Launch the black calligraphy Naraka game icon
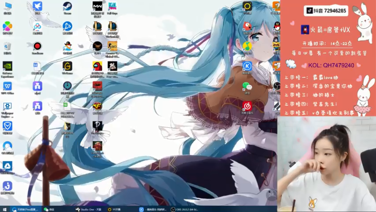 112,69
